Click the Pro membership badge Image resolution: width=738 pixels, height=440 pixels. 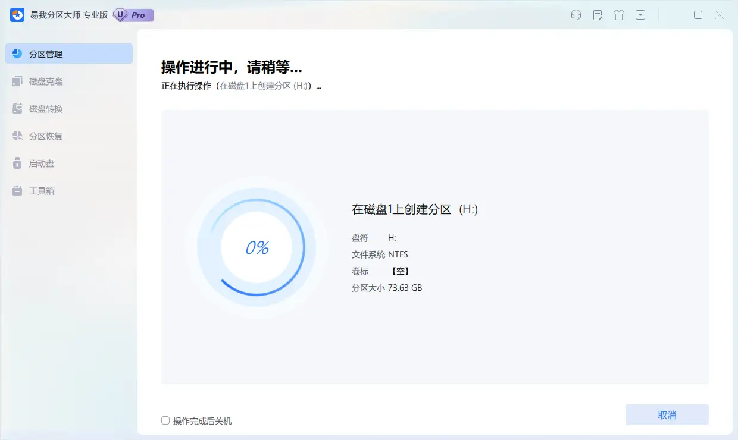click(x=132, y=15)
